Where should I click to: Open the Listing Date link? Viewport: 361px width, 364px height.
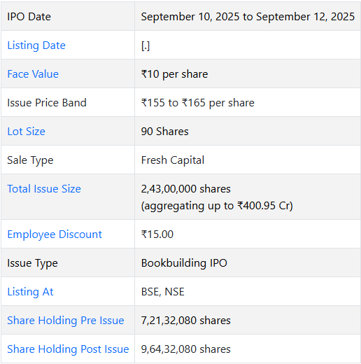[x=36, y=45]
